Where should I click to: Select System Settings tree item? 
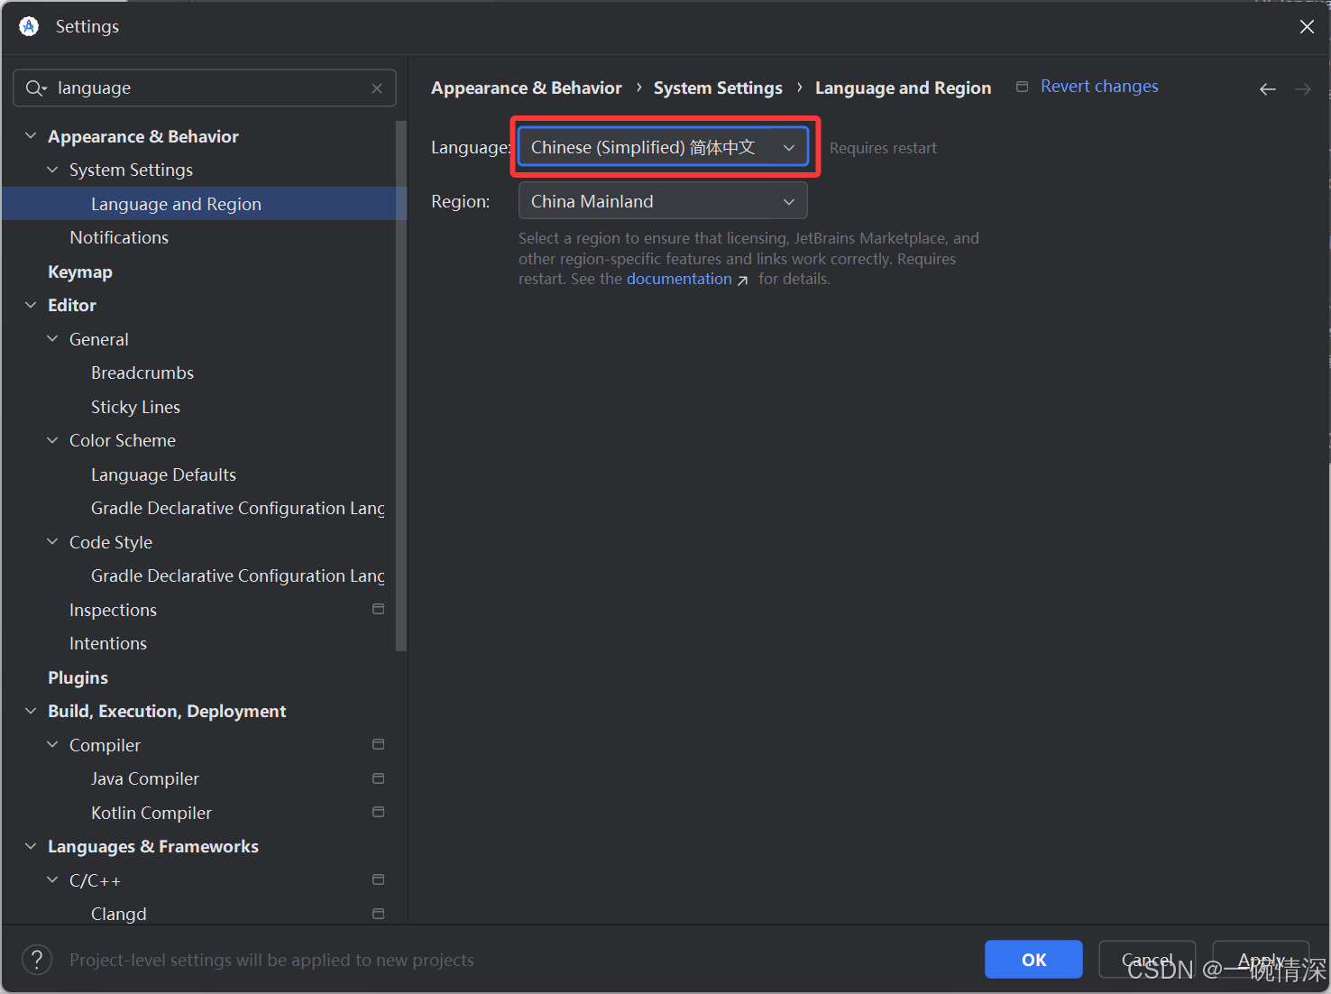[131, 170]
